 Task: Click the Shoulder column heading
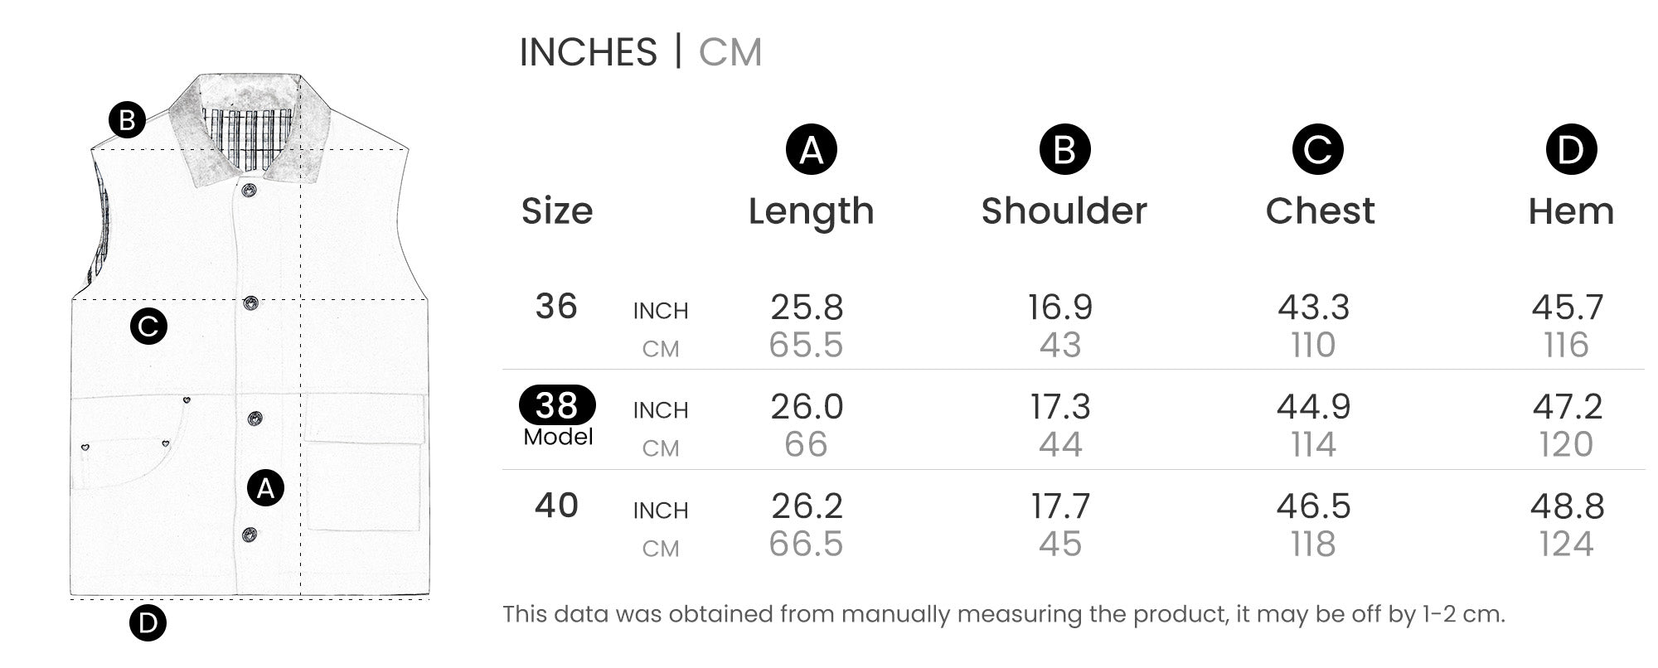(1064, 211)
